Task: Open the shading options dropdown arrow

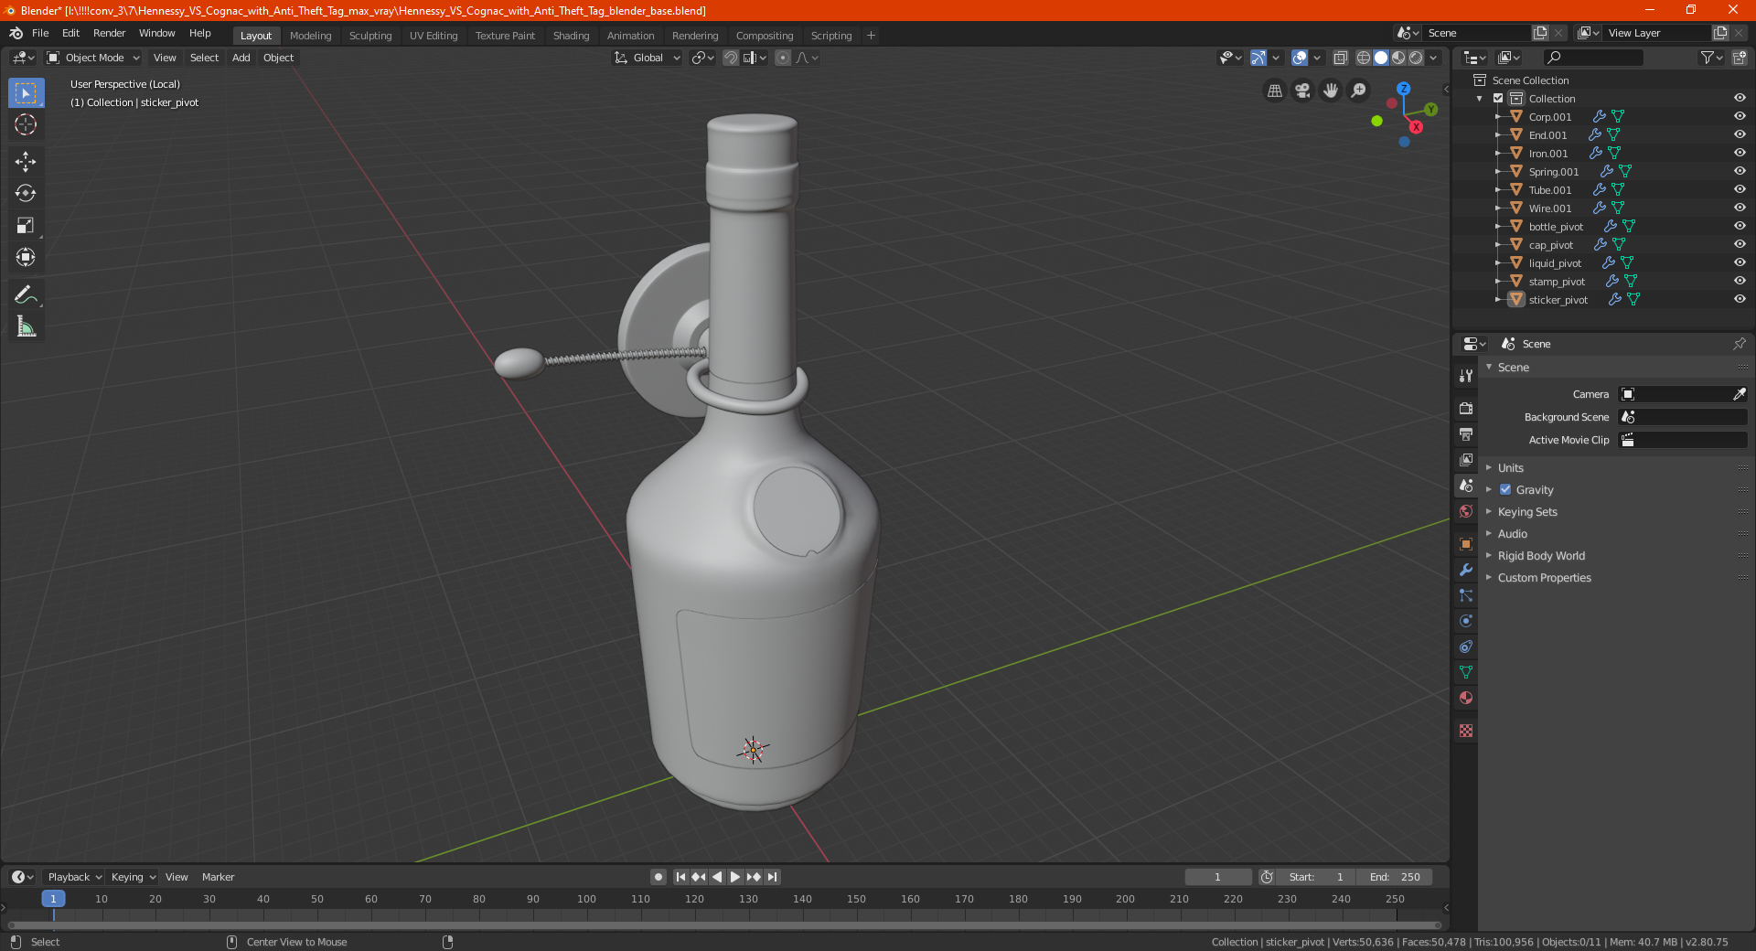Action: point(1433,58)
